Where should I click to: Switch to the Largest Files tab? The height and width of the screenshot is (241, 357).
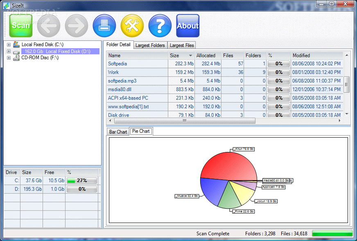pyautogui.click(x=182, y=45)
